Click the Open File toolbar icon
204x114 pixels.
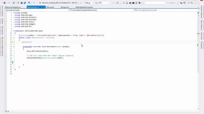pos(18,3)
